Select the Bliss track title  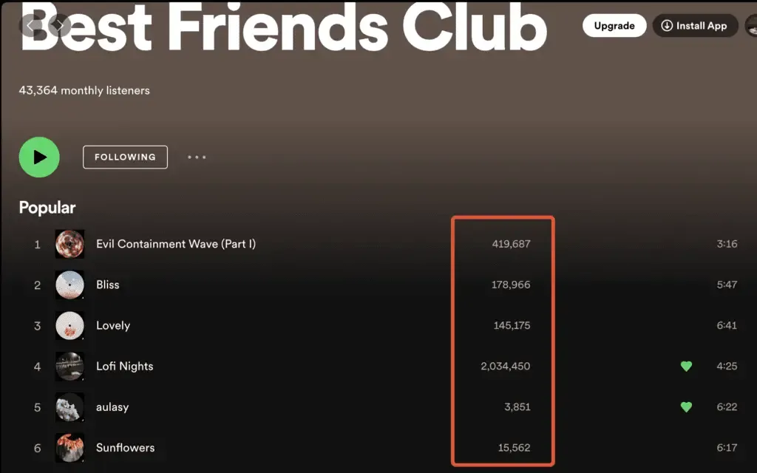coord(107,285)
